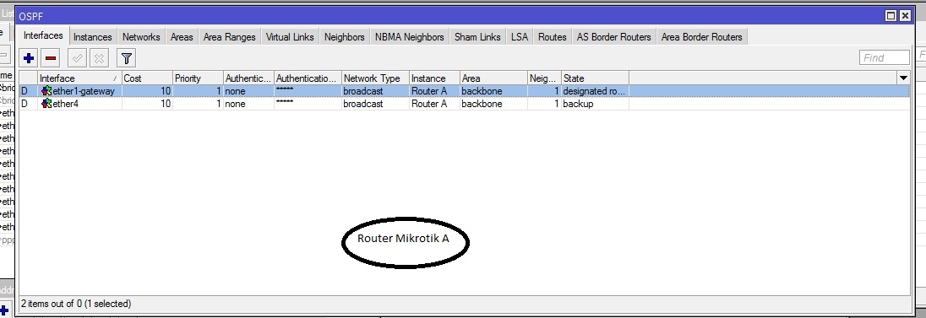This screenshot has width=926, height=318.
Task: Sort by Priority column header
Action: point(199,78)
